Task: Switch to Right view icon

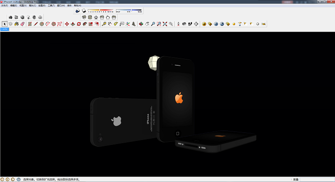Action: pos(102,17)
